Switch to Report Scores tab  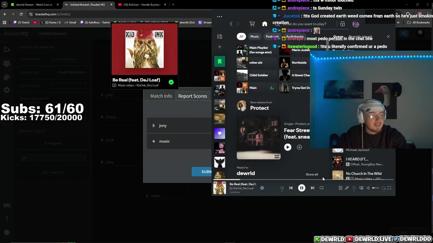192,96
